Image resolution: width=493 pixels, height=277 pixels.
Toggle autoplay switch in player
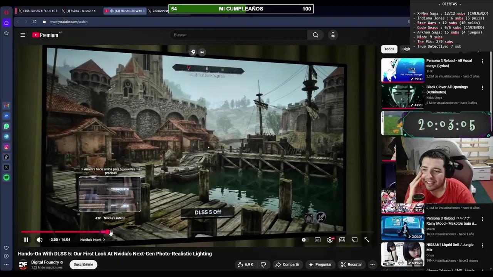click(304, 240)
